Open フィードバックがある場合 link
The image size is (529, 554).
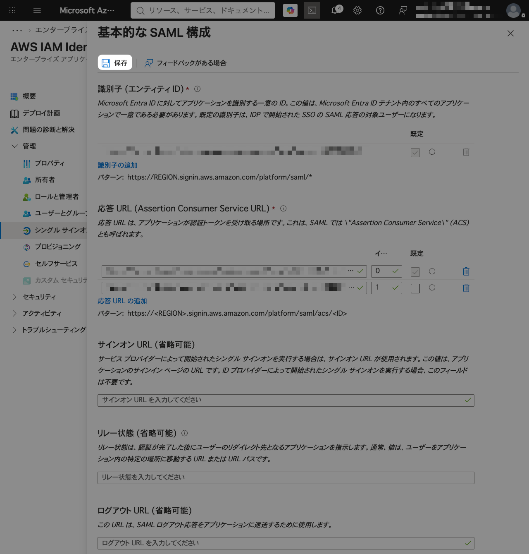point(186,63)
